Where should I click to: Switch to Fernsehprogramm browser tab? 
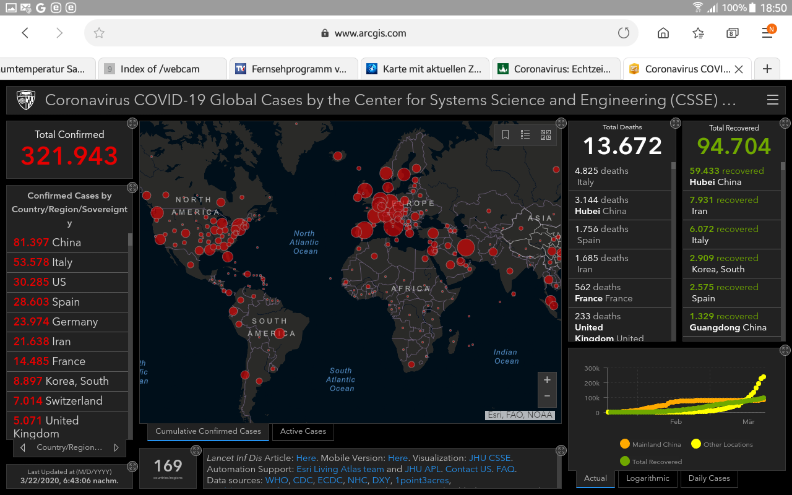pos(294,69)
